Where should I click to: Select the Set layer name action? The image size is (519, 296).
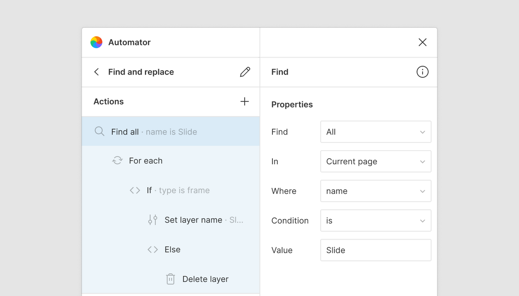pos(193,220)
